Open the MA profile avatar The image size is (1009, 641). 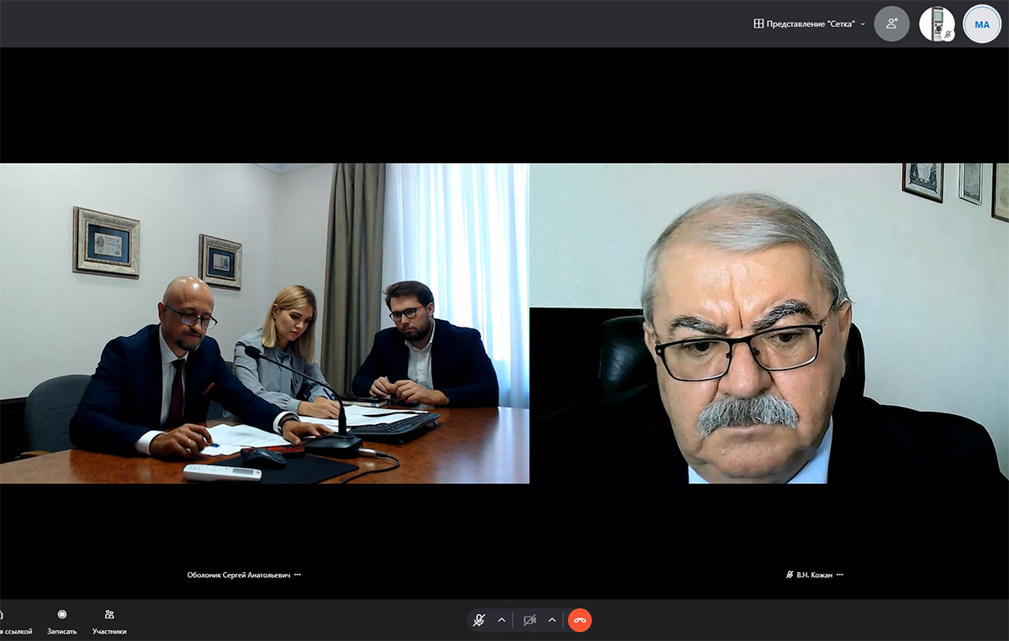coord(982,24)
